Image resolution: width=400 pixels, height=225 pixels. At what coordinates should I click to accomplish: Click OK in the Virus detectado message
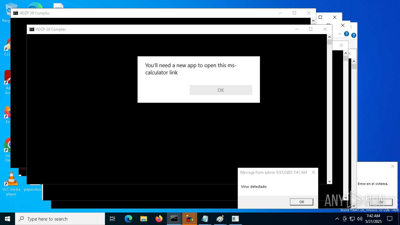[302, 202]
